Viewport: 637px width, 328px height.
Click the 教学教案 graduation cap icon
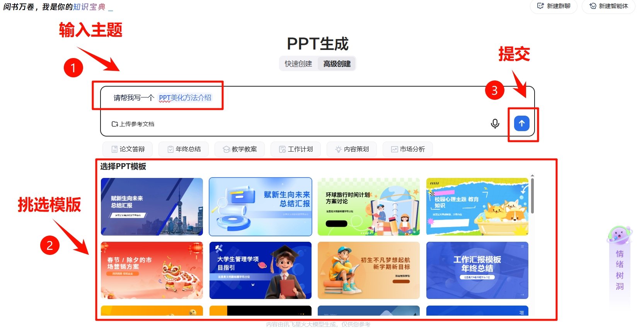pos(227,149)
